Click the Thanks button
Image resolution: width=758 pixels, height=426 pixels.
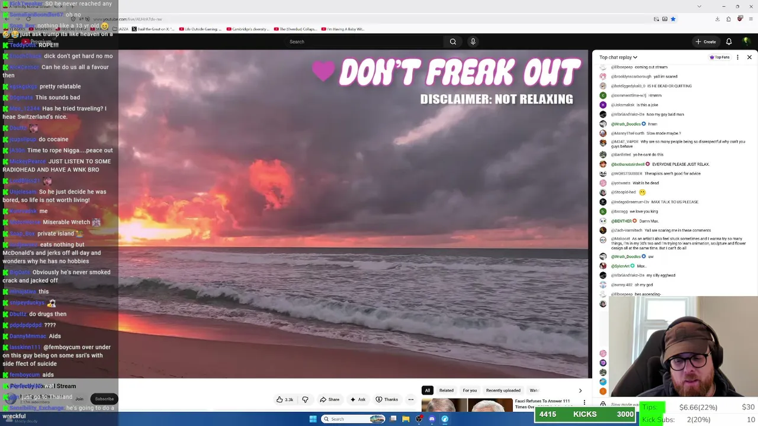(387, 399)
